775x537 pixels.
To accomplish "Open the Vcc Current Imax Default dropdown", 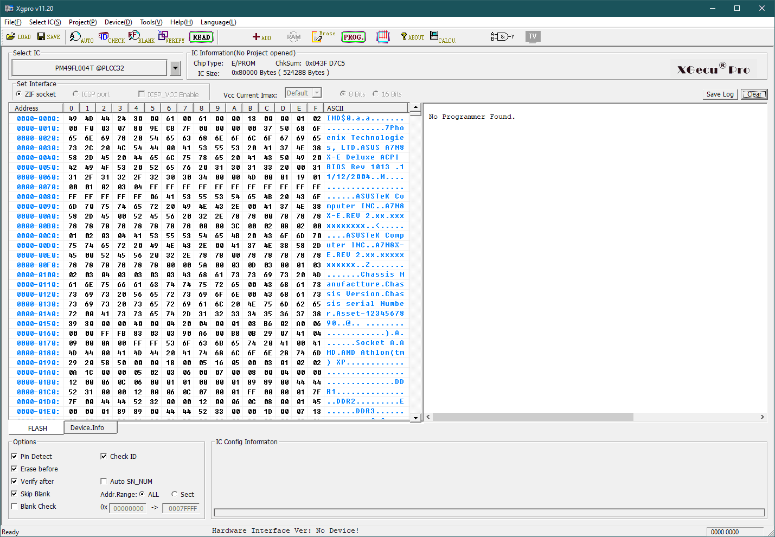I will [303, 93].
